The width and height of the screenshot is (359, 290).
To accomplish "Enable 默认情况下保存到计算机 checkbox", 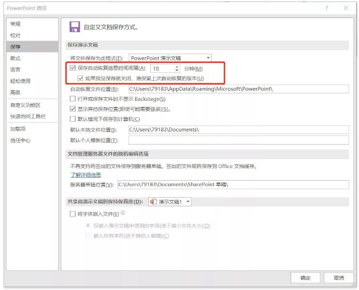I will click(72, 119).
